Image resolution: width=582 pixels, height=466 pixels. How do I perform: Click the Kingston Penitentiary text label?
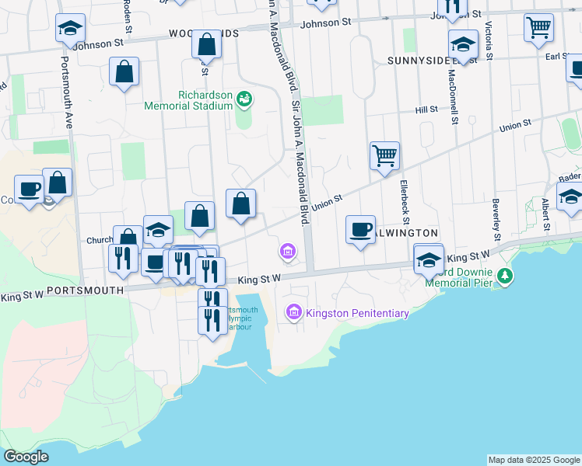(x=357, y=313)
